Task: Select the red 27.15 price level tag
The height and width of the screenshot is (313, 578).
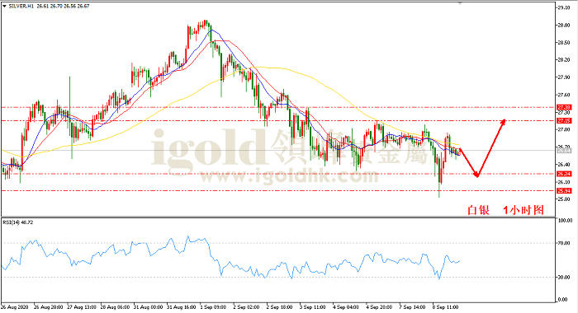Action: click(x=564, y=120)
